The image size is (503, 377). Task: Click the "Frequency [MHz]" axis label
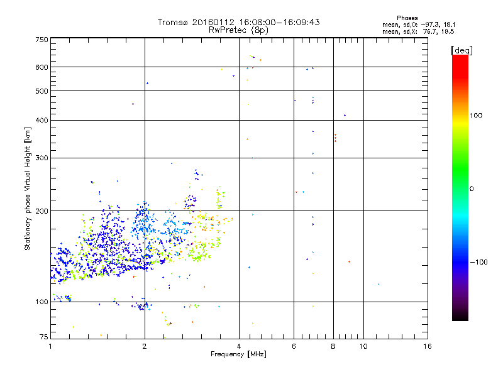coord(238,354)
